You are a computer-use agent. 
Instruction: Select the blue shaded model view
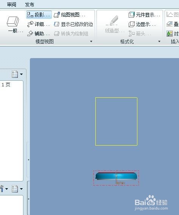pyautogui.click(x=116, y=176)
